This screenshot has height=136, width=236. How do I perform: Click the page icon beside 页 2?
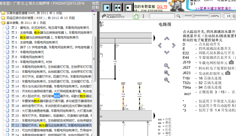coord(8,27)
